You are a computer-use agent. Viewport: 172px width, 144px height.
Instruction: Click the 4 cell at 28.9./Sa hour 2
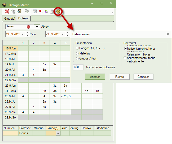coord(34,112)
